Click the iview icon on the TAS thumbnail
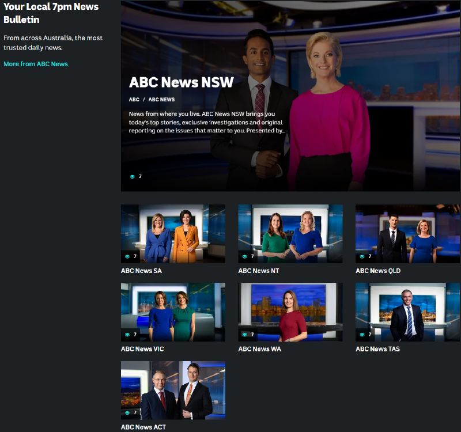The width and height of the screenshot is (461, 432). (x=362, y=335)
